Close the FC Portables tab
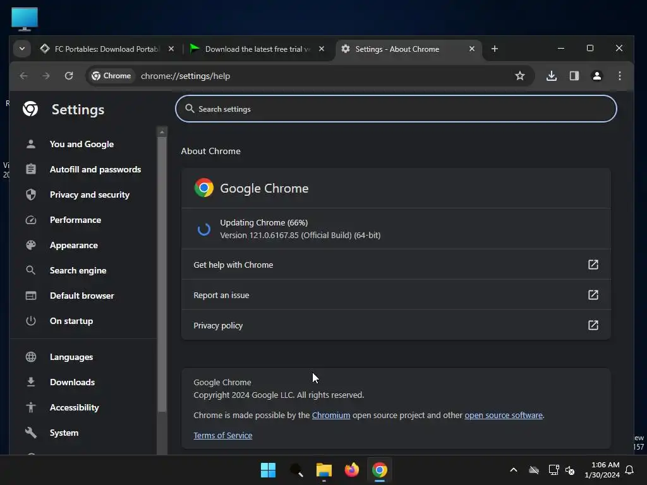Screen dimensions: 647x485 tap(171, 49)
